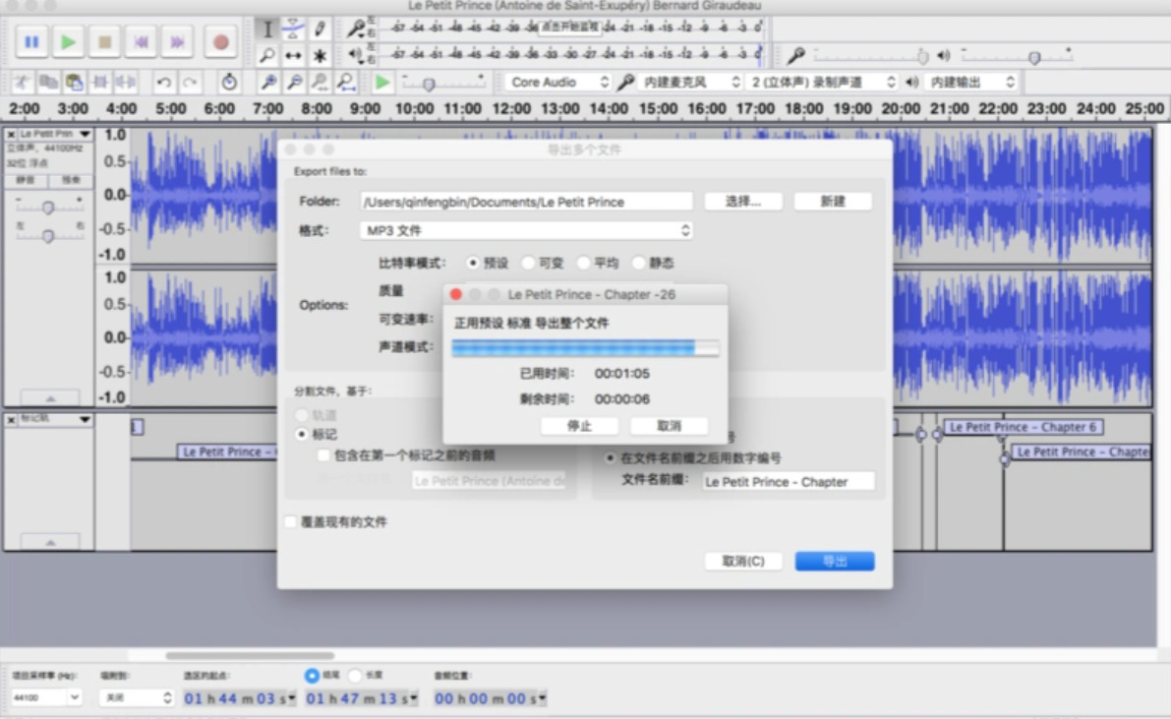Click the audio track gain slider
The image size is (1171, 719).
(x=48, y=207)
